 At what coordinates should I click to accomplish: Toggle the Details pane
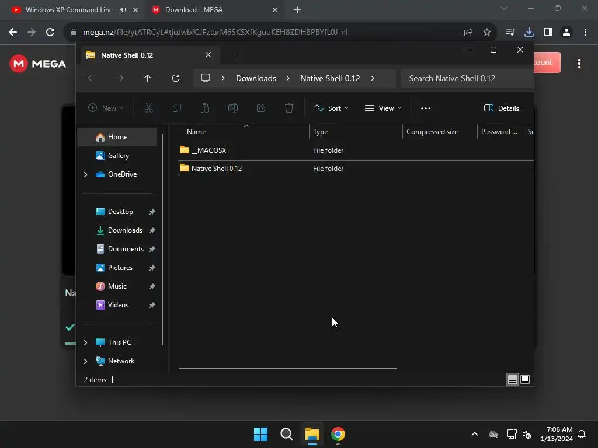(501, 108)
